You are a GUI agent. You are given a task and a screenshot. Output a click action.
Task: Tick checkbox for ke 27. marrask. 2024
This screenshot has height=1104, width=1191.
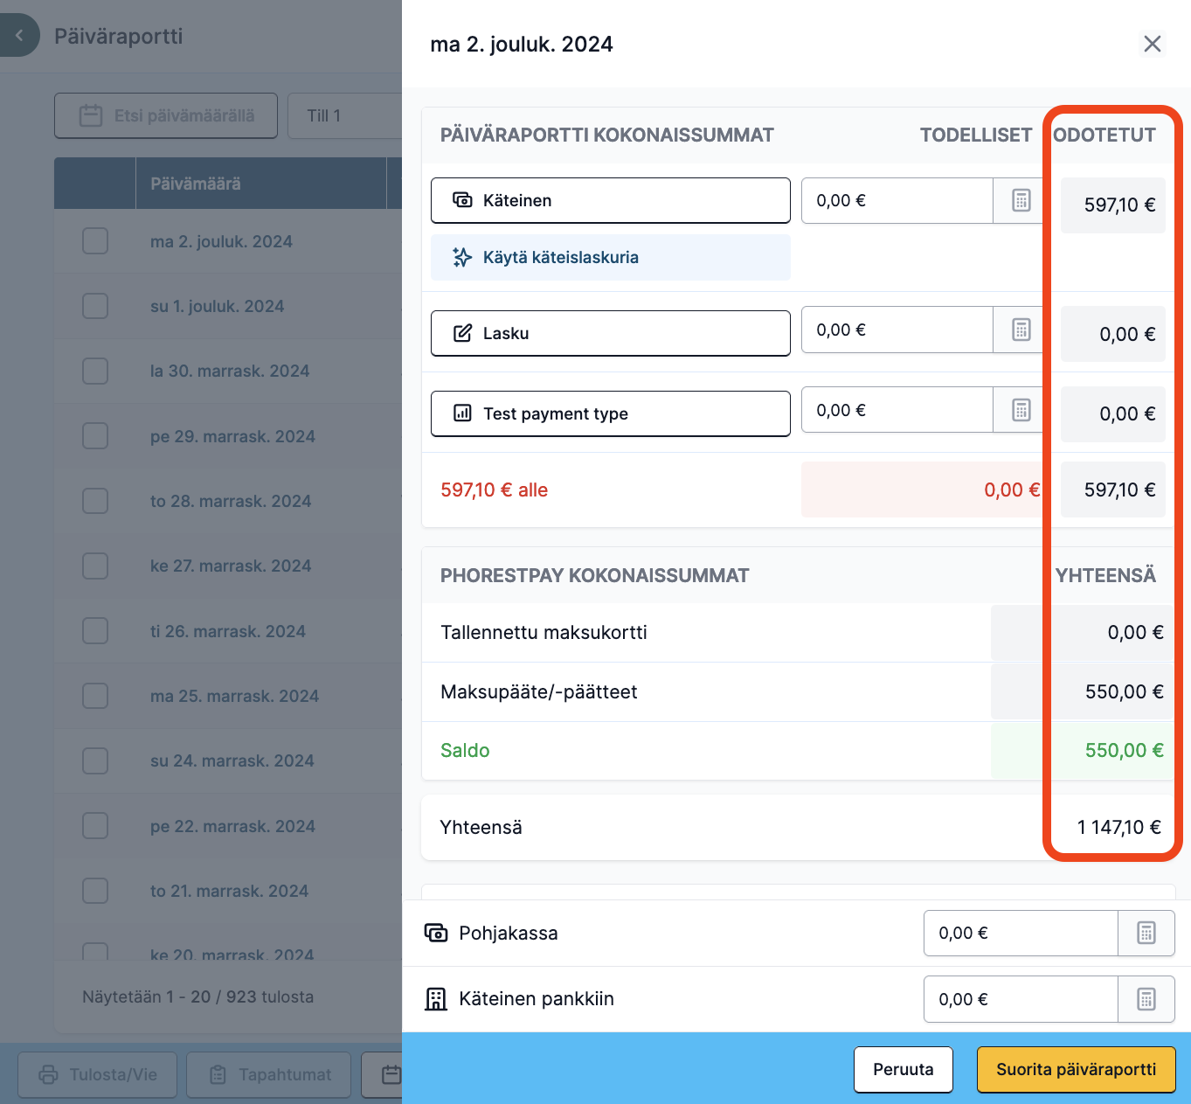pos(95,566)
